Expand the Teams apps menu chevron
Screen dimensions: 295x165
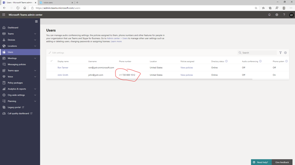tap(35, 70)
